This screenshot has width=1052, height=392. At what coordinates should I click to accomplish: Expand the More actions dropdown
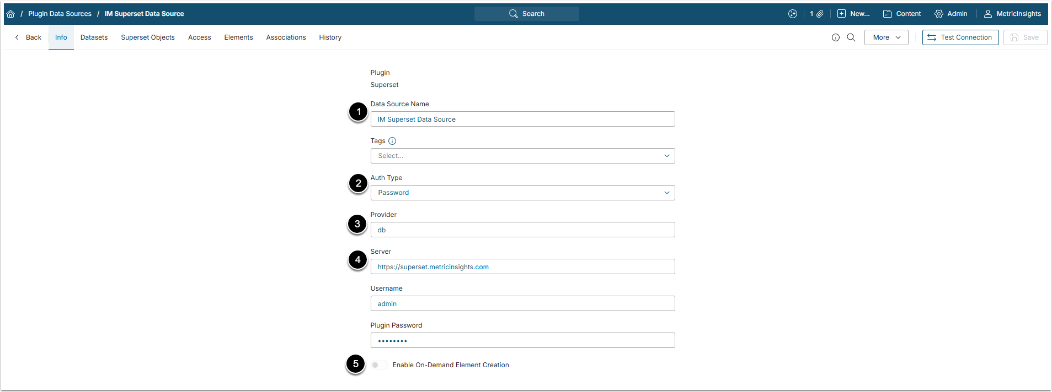(x=886, y=37)
